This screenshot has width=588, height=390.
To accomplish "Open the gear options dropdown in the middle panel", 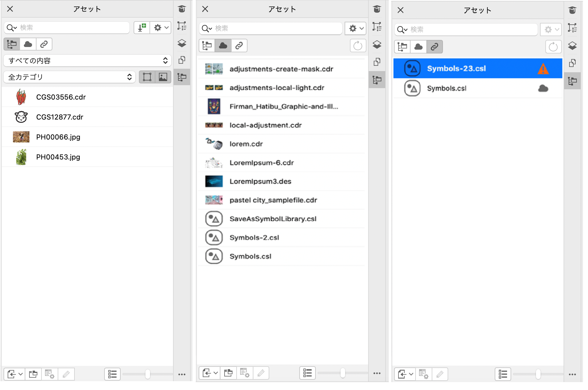I will point(356,28).
